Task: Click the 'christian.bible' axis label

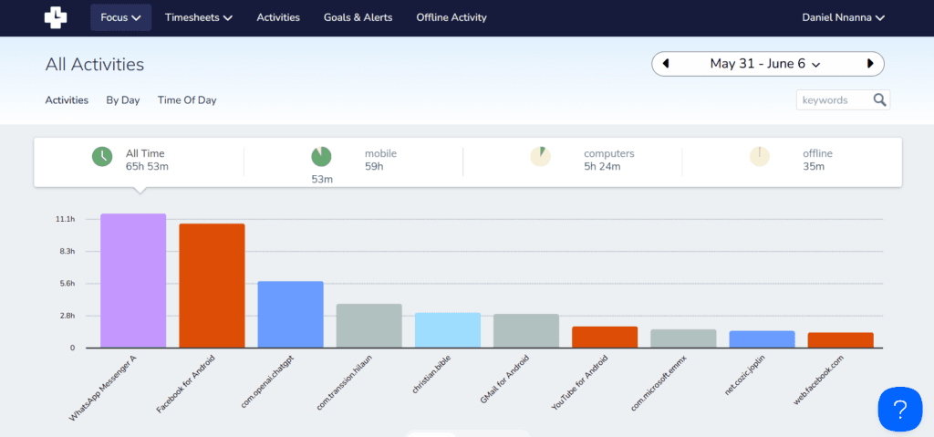Action: [431, 374]
